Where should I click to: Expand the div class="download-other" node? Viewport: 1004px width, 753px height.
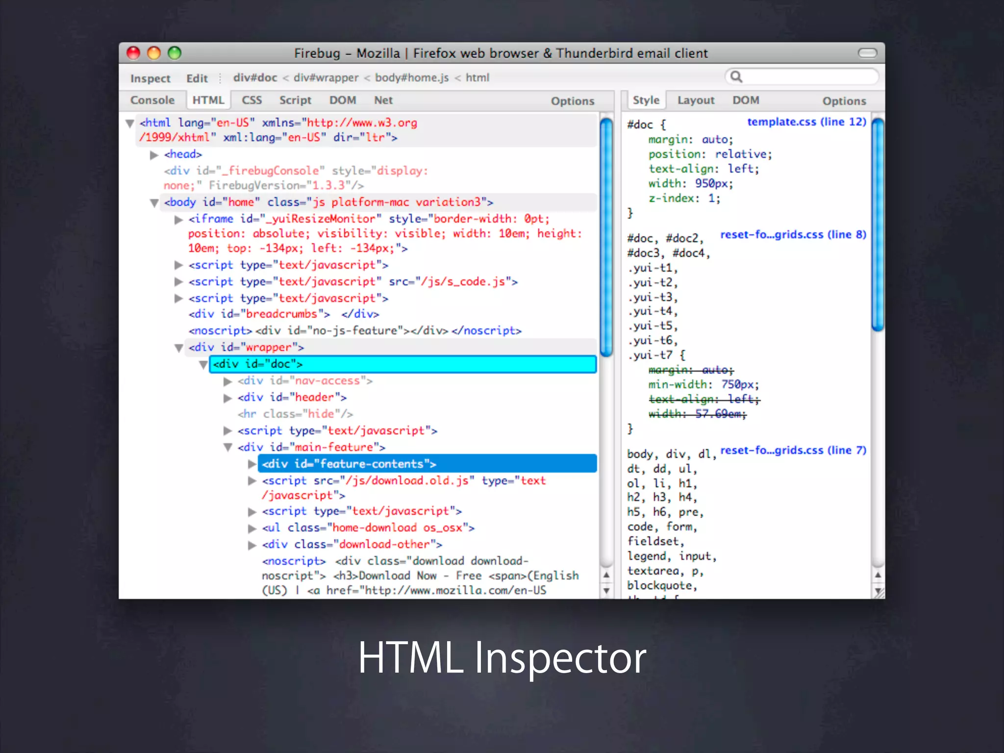(252, 545)
